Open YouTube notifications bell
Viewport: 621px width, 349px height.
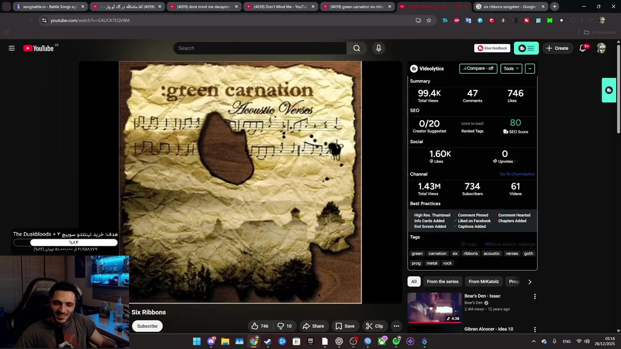pyautogui.click(x=583, y=48)
